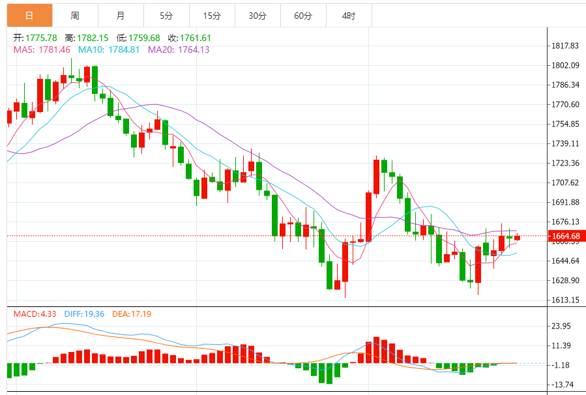Open the 15分 timeframe tab
This screenshot has width=586, height=395.
click(x=212, y=16)
